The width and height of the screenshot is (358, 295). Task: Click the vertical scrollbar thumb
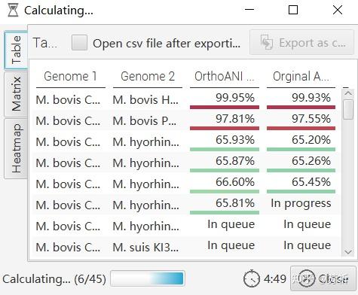pos(348,109)
